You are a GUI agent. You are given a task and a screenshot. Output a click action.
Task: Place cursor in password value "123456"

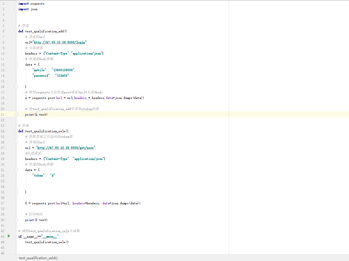(x=62, y=76)
